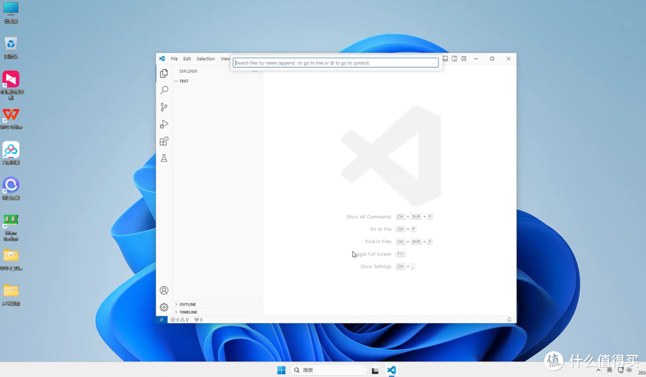
Task: Click the remote connection icon in status bar
Action: 162,319
